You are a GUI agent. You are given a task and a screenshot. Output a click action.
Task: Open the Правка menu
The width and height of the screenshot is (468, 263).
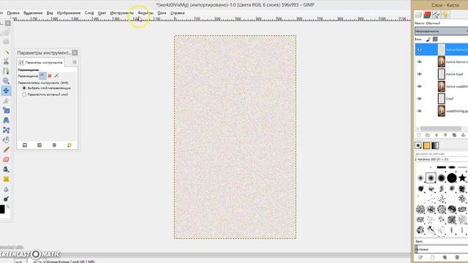pyautogui.click(x=13, y=13)
